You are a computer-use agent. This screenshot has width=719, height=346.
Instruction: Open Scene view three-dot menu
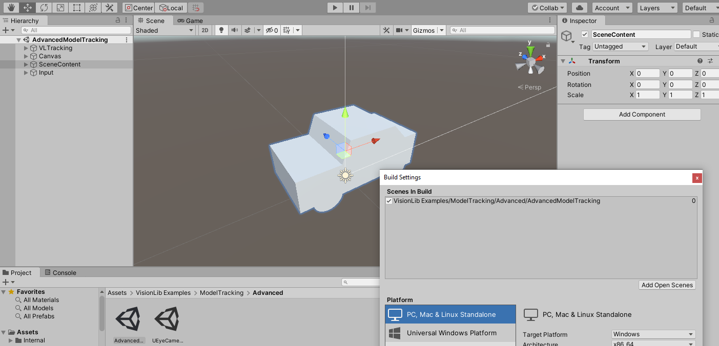coord(551,20)
